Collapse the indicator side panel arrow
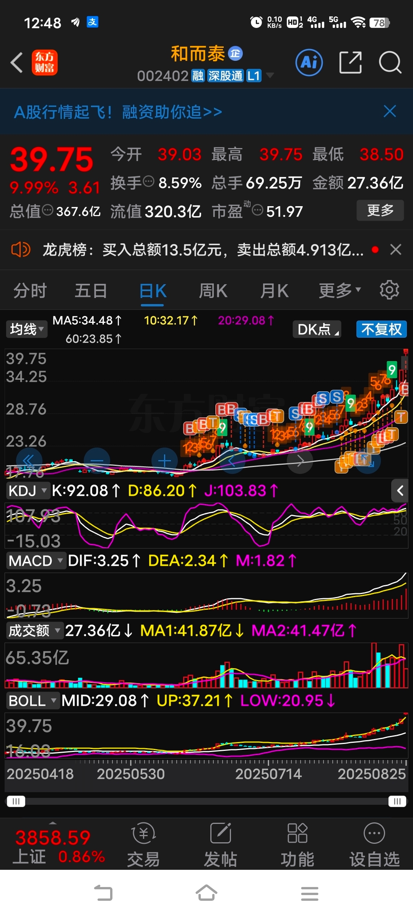 pyautogui.click(x=400, y=491)
